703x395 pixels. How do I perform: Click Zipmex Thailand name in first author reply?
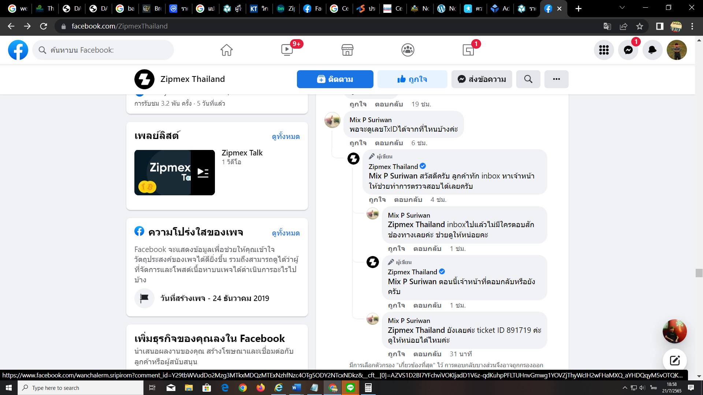click(393, 167)
